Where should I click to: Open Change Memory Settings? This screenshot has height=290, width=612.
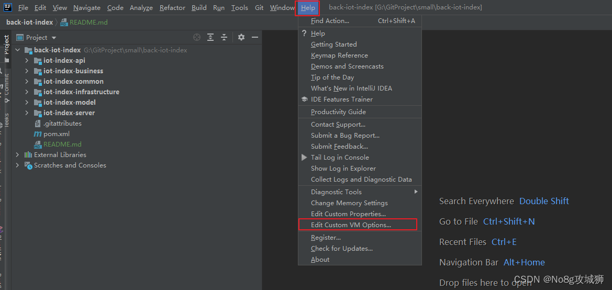360,203
